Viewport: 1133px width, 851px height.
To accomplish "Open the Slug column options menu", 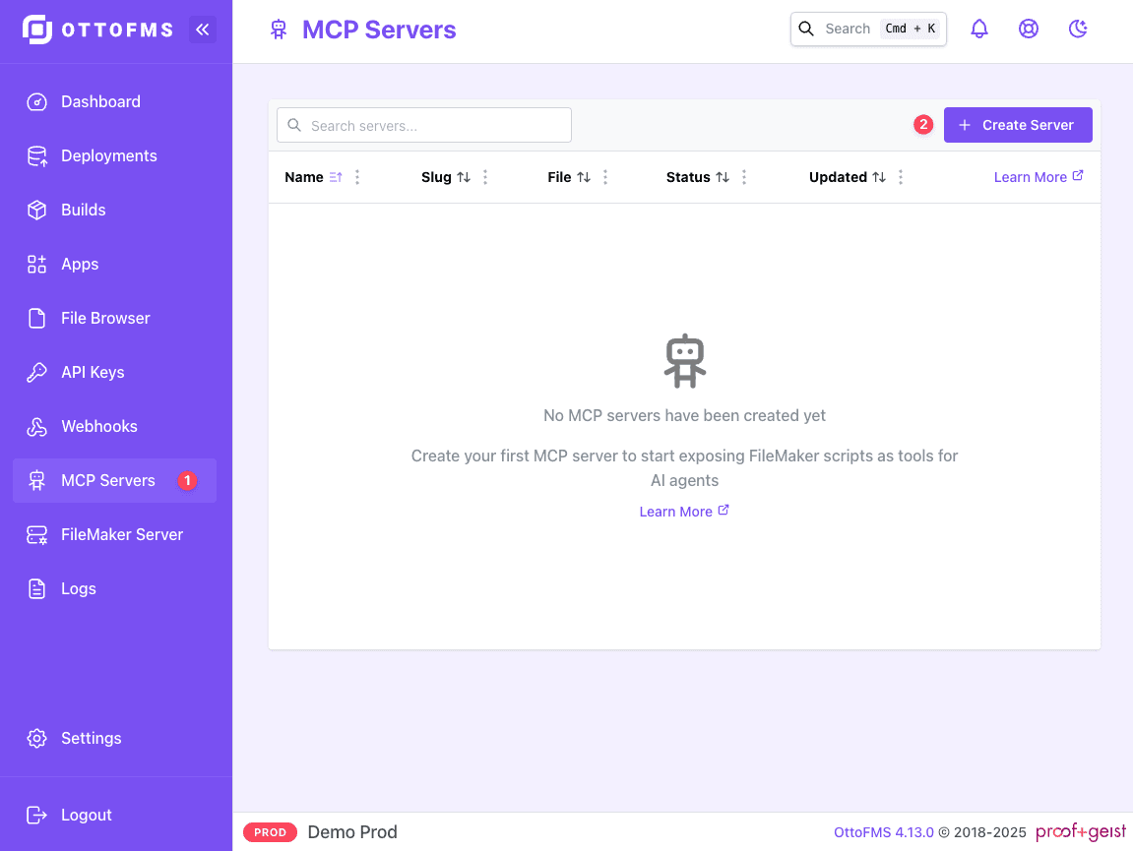I will pyautogui.click(x=485, y=177).
